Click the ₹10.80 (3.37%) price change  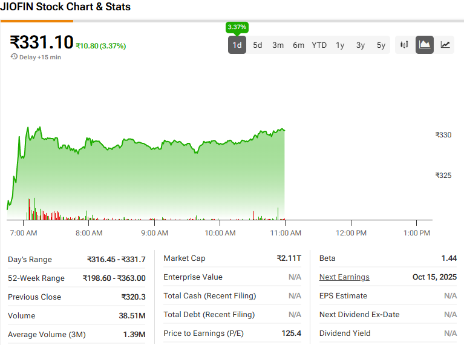click(x=101, y=46)
